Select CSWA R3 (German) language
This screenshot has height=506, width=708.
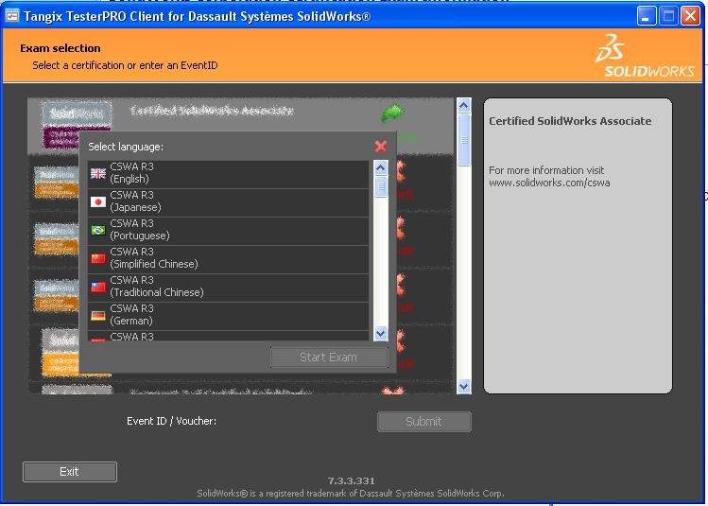coord(229,316)
